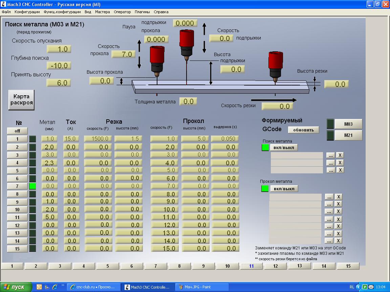Toggle Прокол металла вкл/выкл button
This screenshot has height=292, width=390.
click(x=284, y=189)
